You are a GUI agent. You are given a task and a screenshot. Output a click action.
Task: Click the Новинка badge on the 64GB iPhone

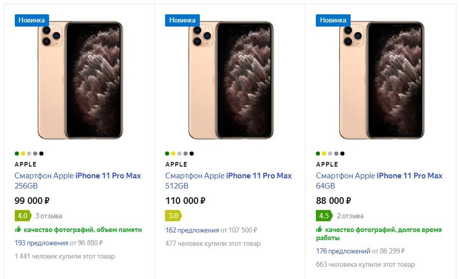[333, 20]
